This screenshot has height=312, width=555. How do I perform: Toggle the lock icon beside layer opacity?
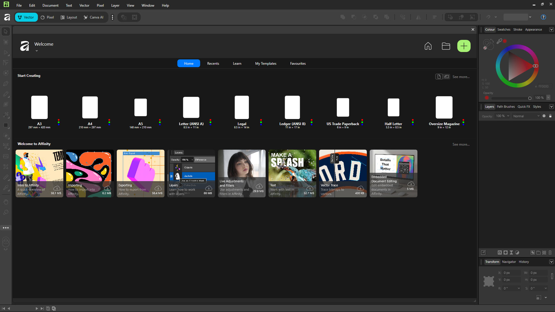[550, 116]
